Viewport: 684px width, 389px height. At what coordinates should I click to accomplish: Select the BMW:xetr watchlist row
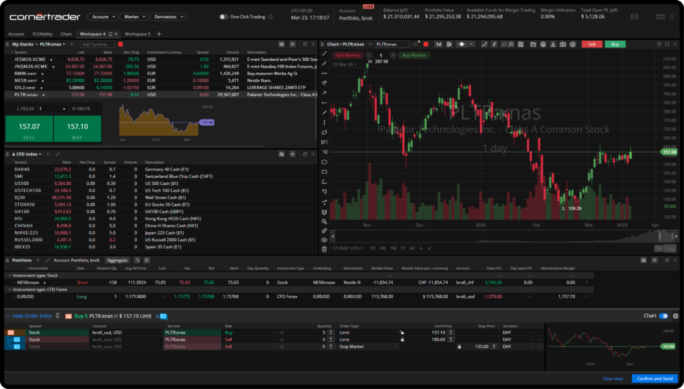point(160,74)
